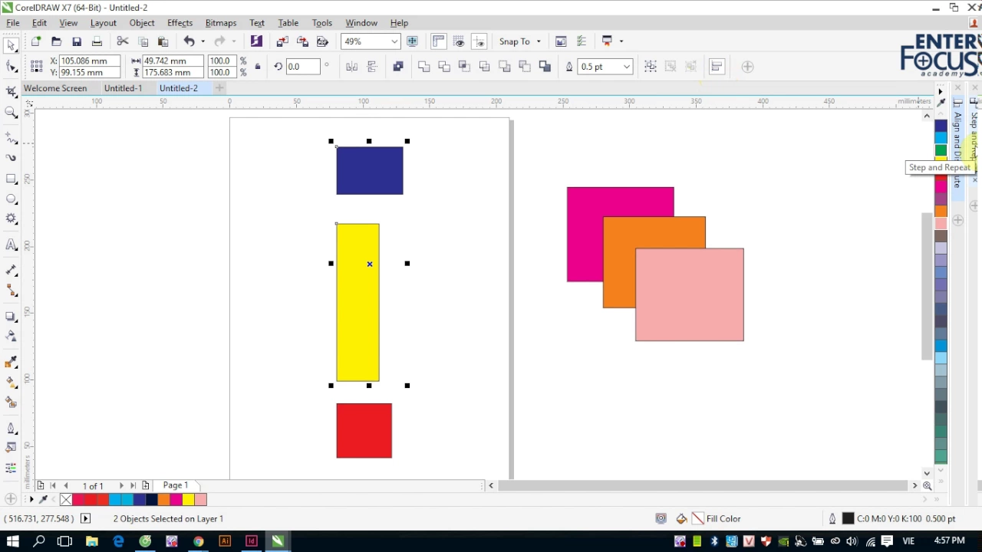
Task: Select the Color Eyedropper tool in toolbox
Action: click(x=11, y=361)
